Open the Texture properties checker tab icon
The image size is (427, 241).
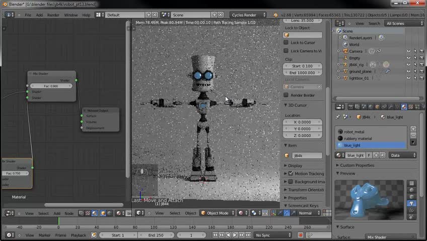(x=411, y=107)
